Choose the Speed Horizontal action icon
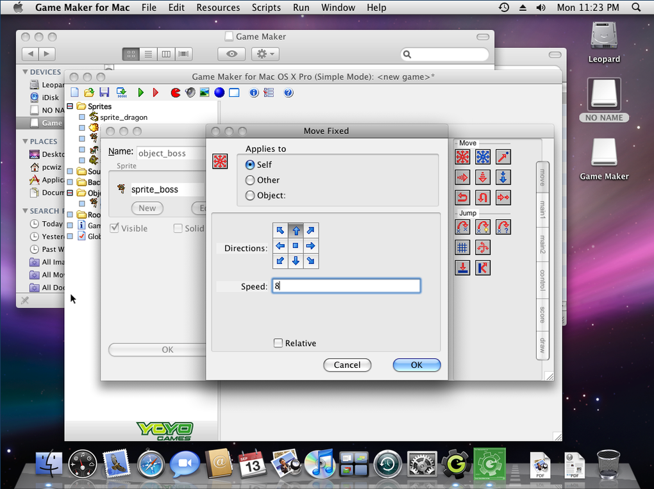Screen dimensions: 654x489 click(x=462, y=178)
